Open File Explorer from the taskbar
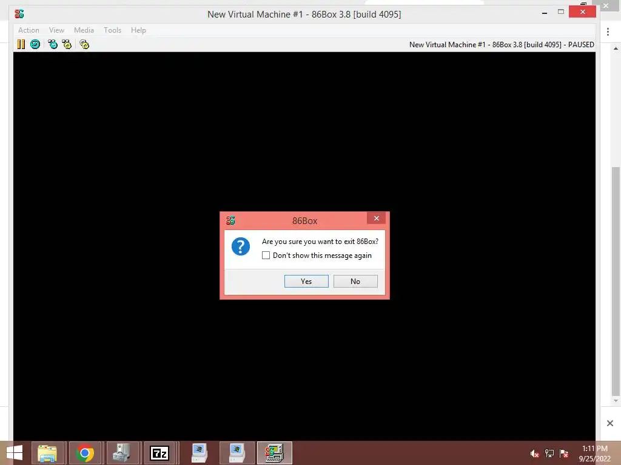This screenshot has height=465, width=621. tap(47, 453)
